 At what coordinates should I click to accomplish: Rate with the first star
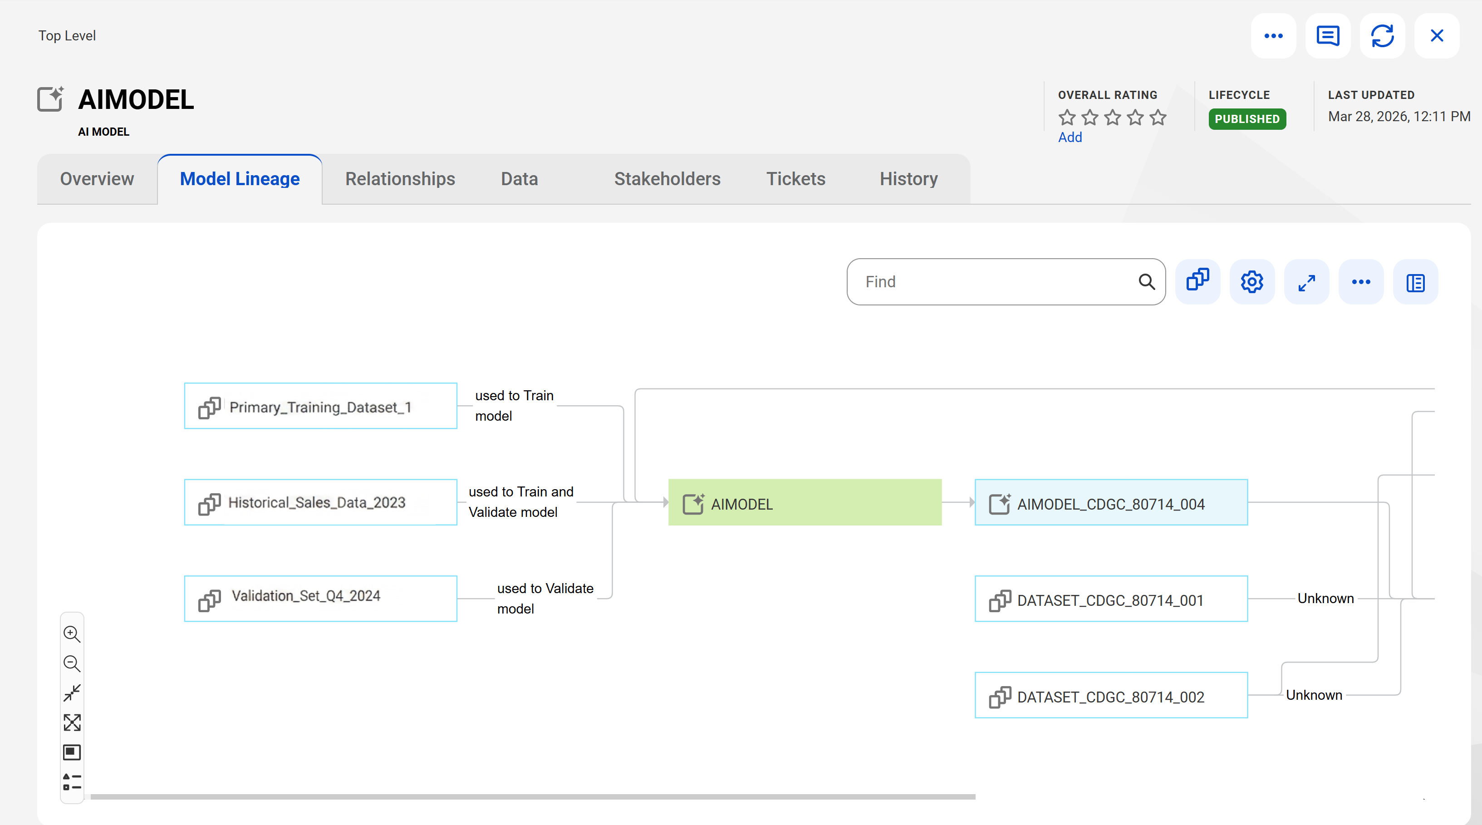click(1067, 118)
